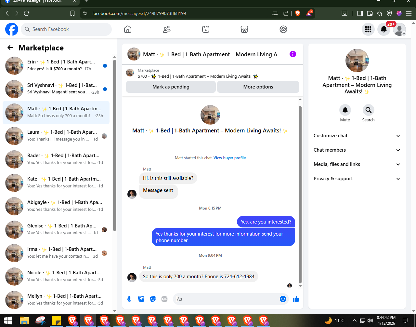
Task: Choose a sticker icon
Action: pyautogui.click(x=153, y=299)
